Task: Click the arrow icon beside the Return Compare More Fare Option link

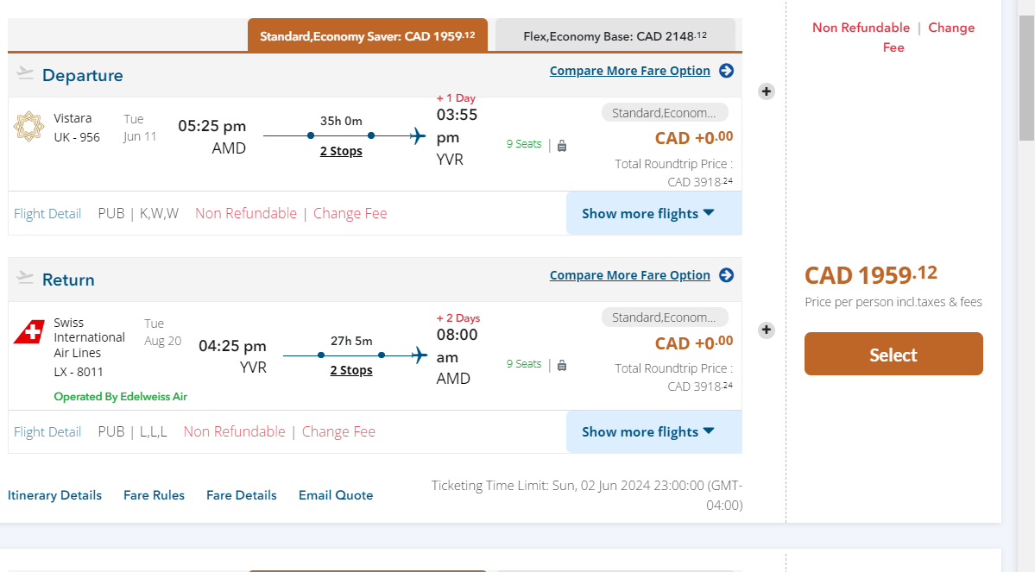Action: [x=727, y=275]
